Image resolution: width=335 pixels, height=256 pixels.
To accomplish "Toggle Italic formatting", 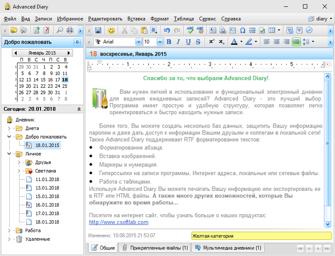I will click(178, 42).
